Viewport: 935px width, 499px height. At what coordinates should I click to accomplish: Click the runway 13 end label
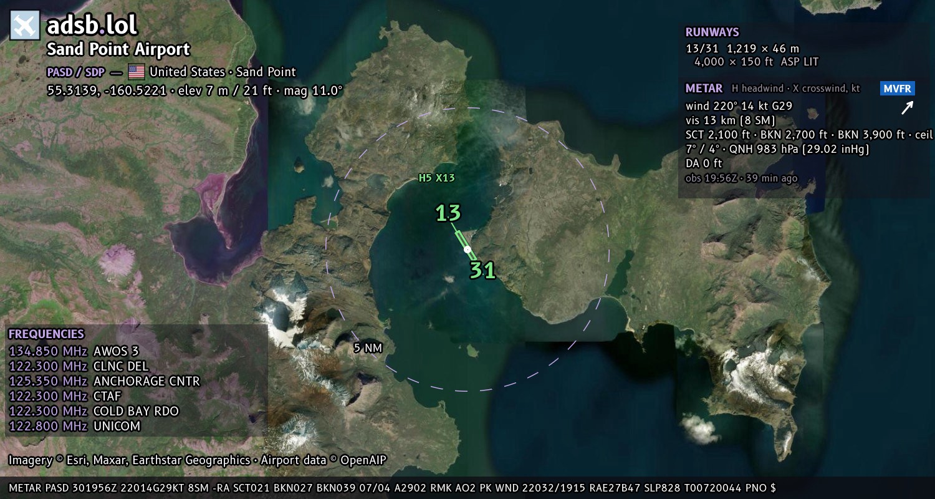click(x=448, y=213)
